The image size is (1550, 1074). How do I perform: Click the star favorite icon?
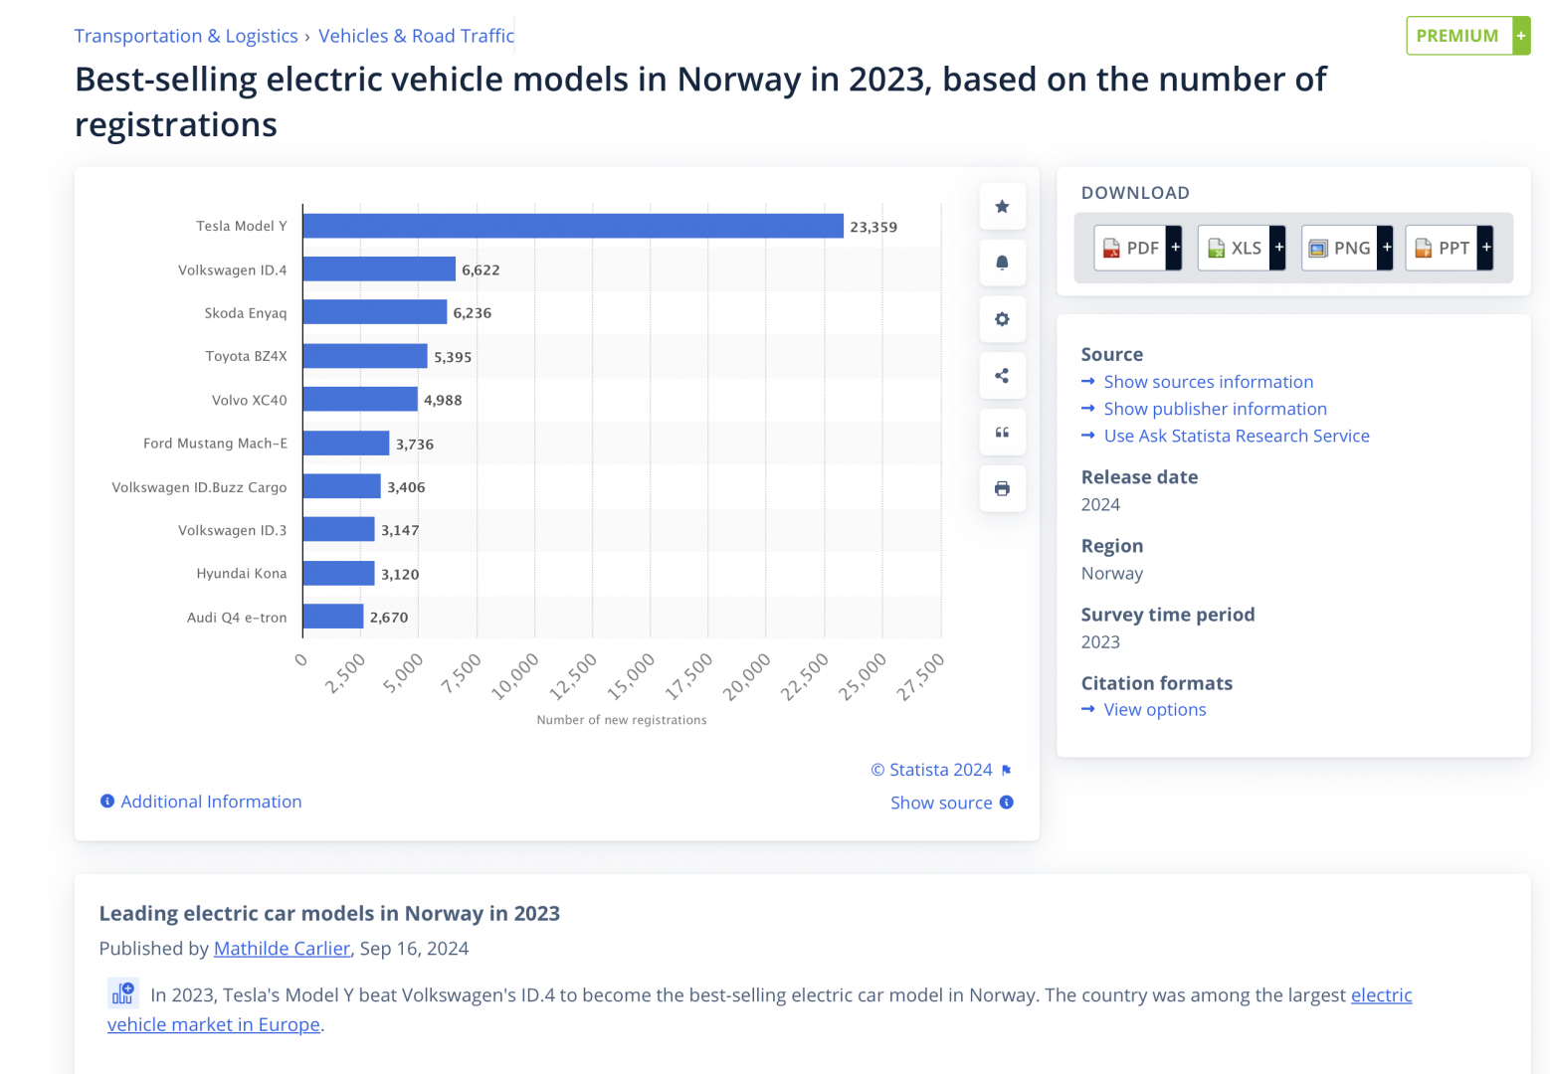[x=1002, y=207]
